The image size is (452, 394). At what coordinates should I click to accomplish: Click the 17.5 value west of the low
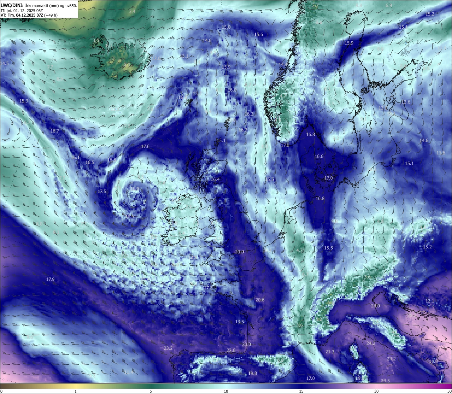click(102, 192)
